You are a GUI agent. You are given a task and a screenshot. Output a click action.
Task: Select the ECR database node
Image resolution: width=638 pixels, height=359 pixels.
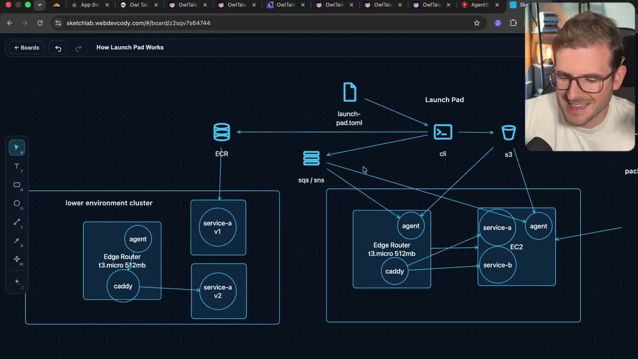222,133
